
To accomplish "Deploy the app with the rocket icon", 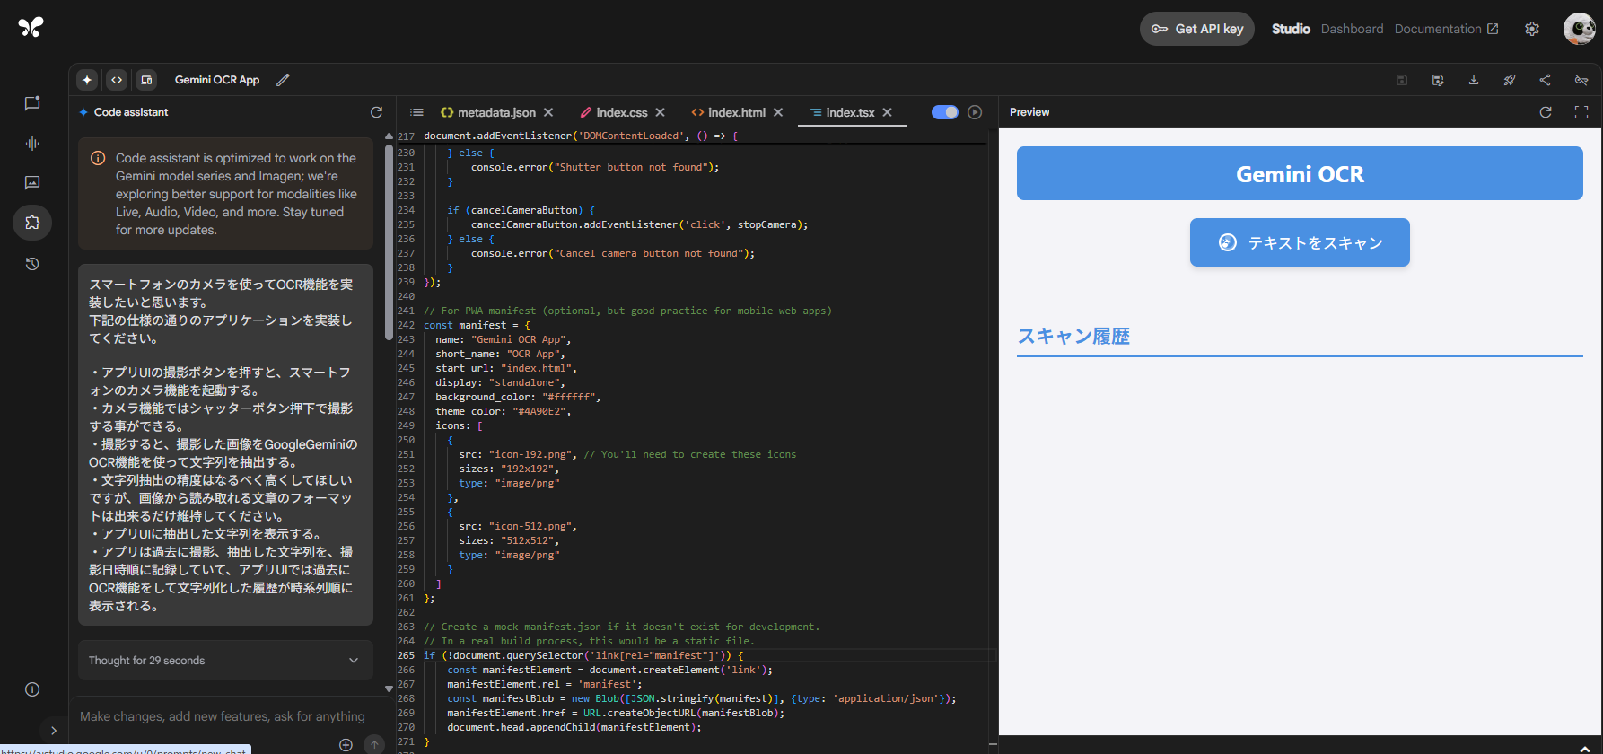I will (x=1510, y=80).
